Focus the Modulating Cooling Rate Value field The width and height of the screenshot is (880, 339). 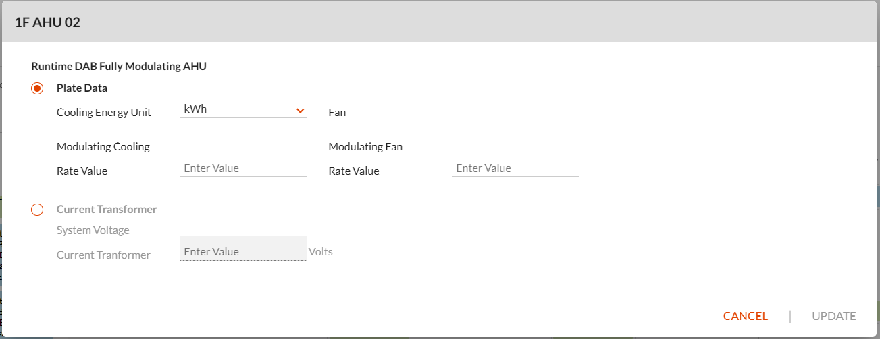[243, 168]
